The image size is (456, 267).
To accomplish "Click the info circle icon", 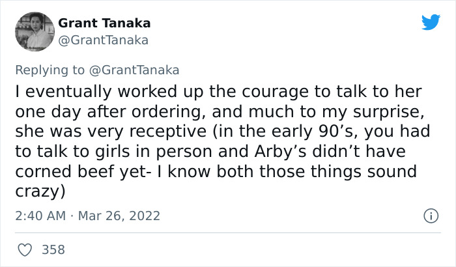I will [429, 216].
